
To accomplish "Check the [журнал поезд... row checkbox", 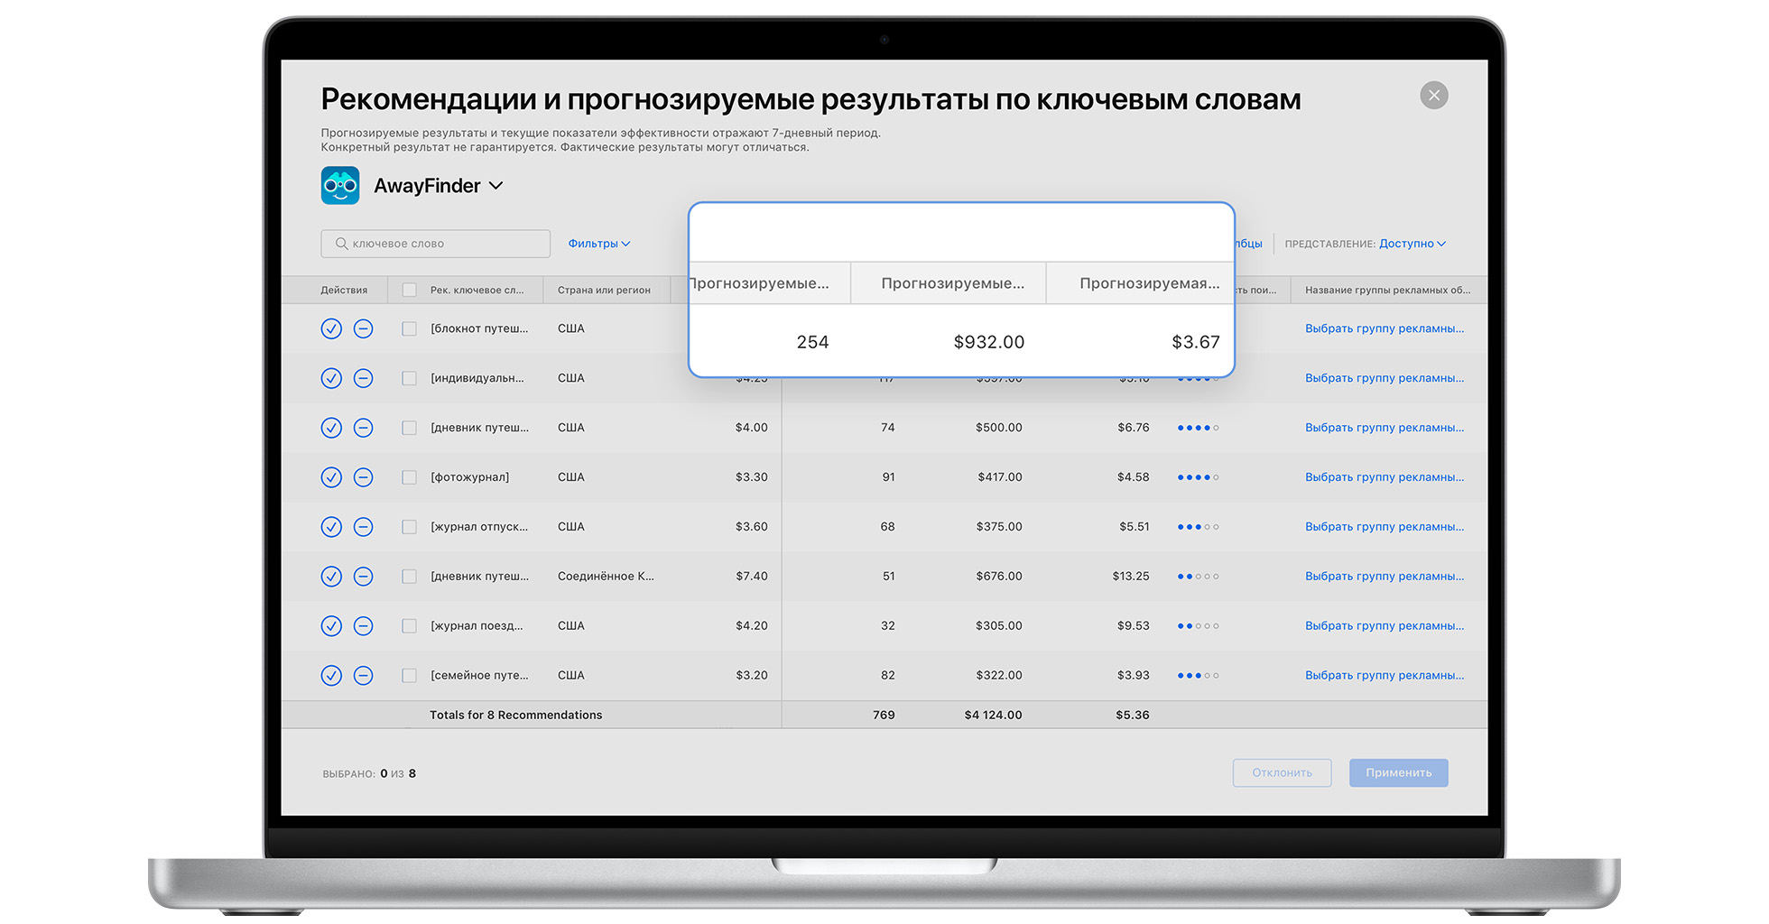I will point(409,625).
